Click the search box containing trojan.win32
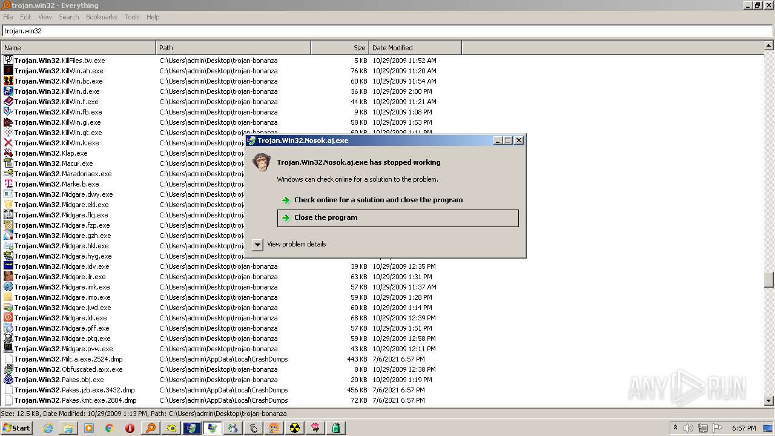Image resolution: width=775 pixels, height=436 pixels. point(387,31)
